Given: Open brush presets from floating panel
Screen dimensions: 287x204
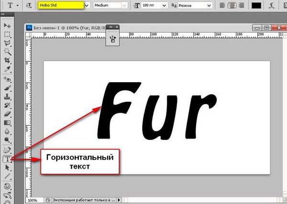Looking at the screenshot, I should (x=113, y=39).
